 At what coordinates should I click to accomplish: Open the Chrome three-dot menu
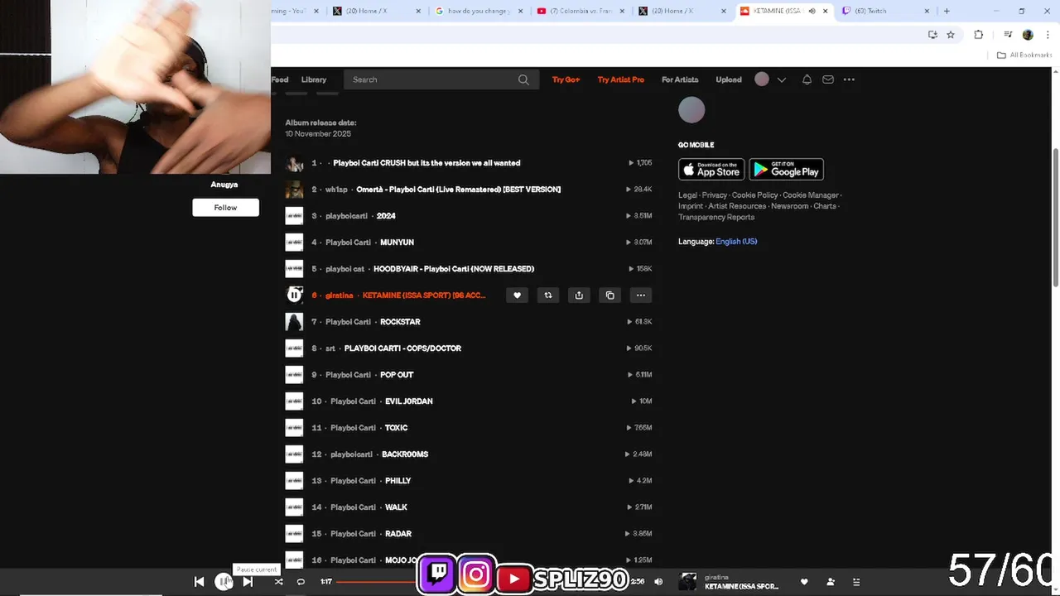(1048, 35)
